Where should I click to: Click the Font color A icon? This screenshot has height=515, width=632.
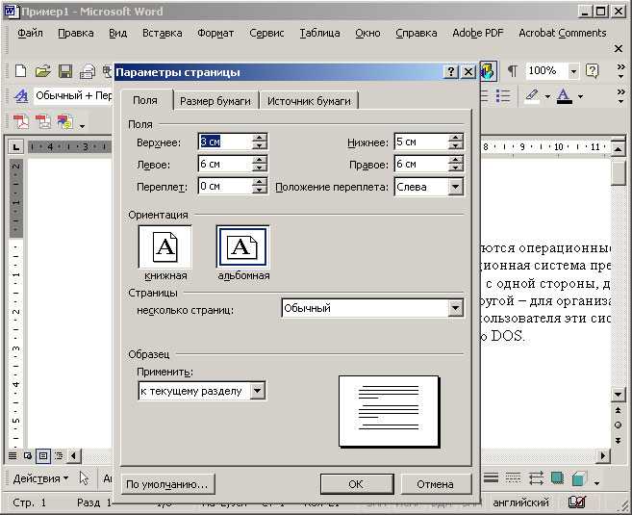point(565,95)
